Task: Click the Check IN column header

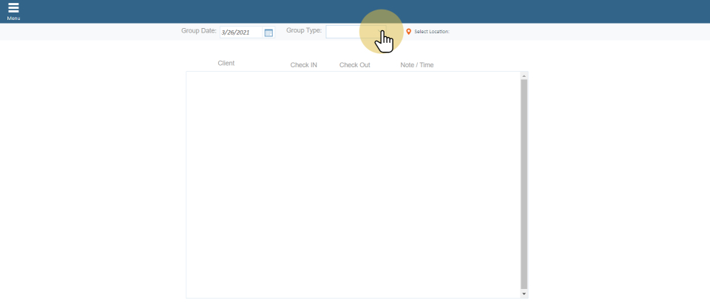Action: pos(304,65)
